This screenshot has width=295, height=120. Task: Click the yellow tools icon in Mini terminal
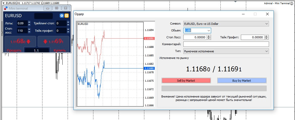tap(66, 16)
